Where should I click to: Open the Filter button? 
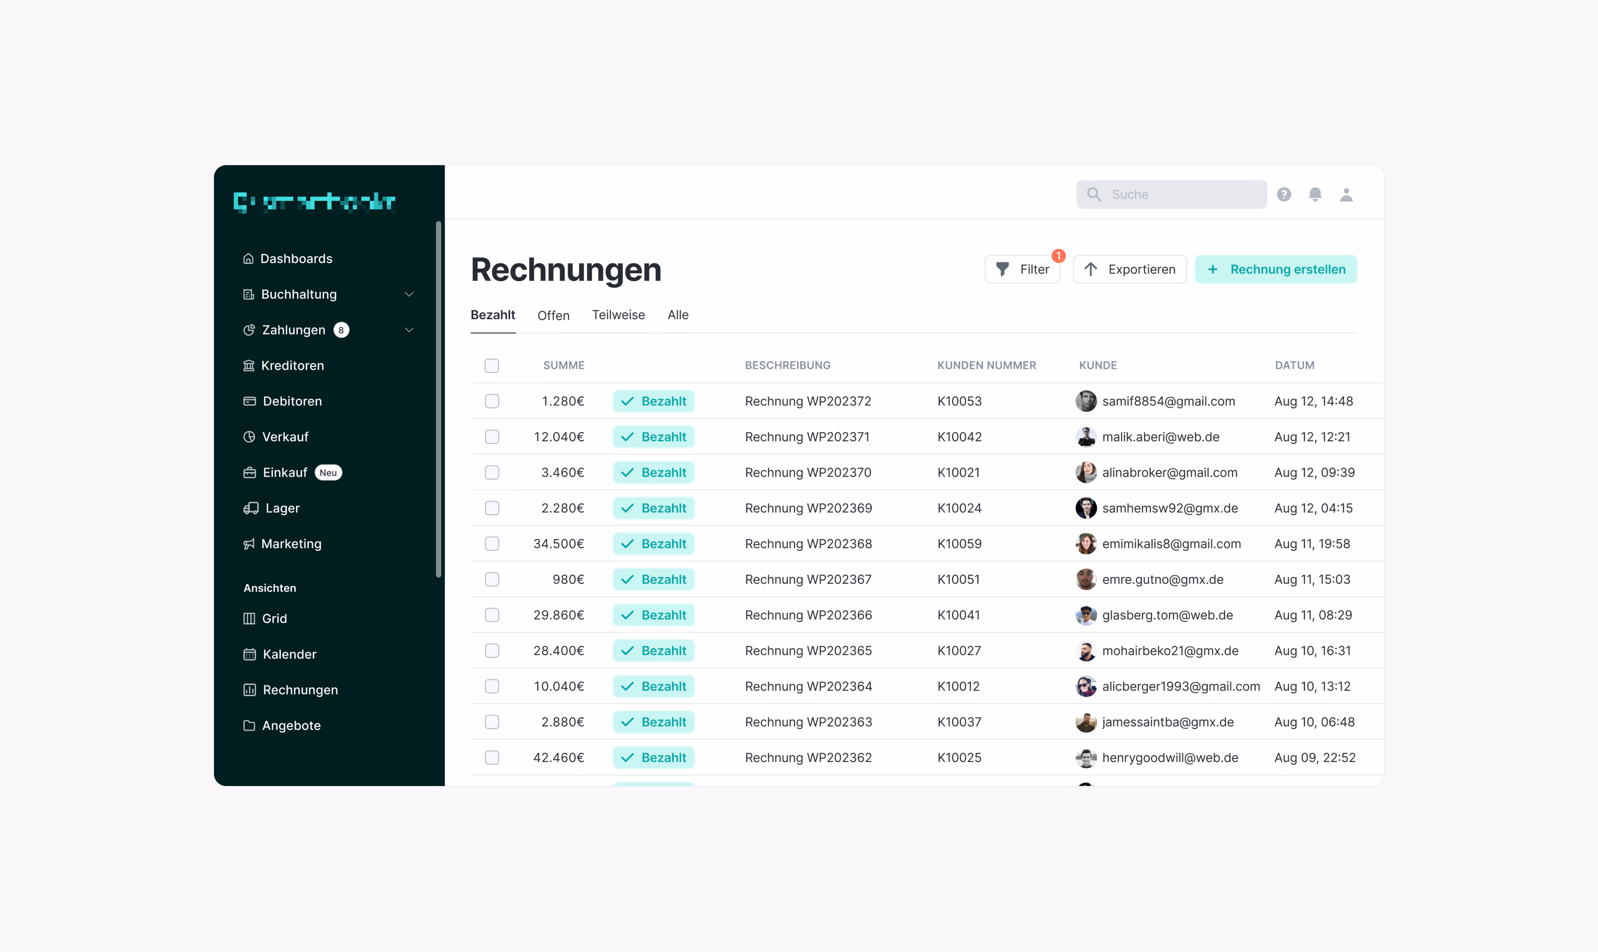(x=1023, y=269)
